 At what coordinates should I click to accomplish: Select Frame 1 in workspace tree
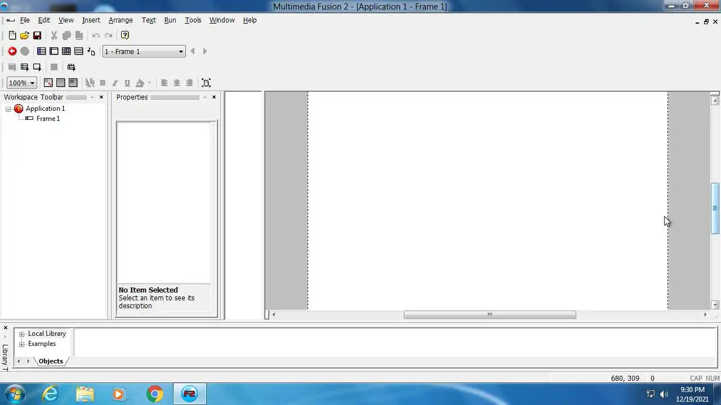coord(48,119)
